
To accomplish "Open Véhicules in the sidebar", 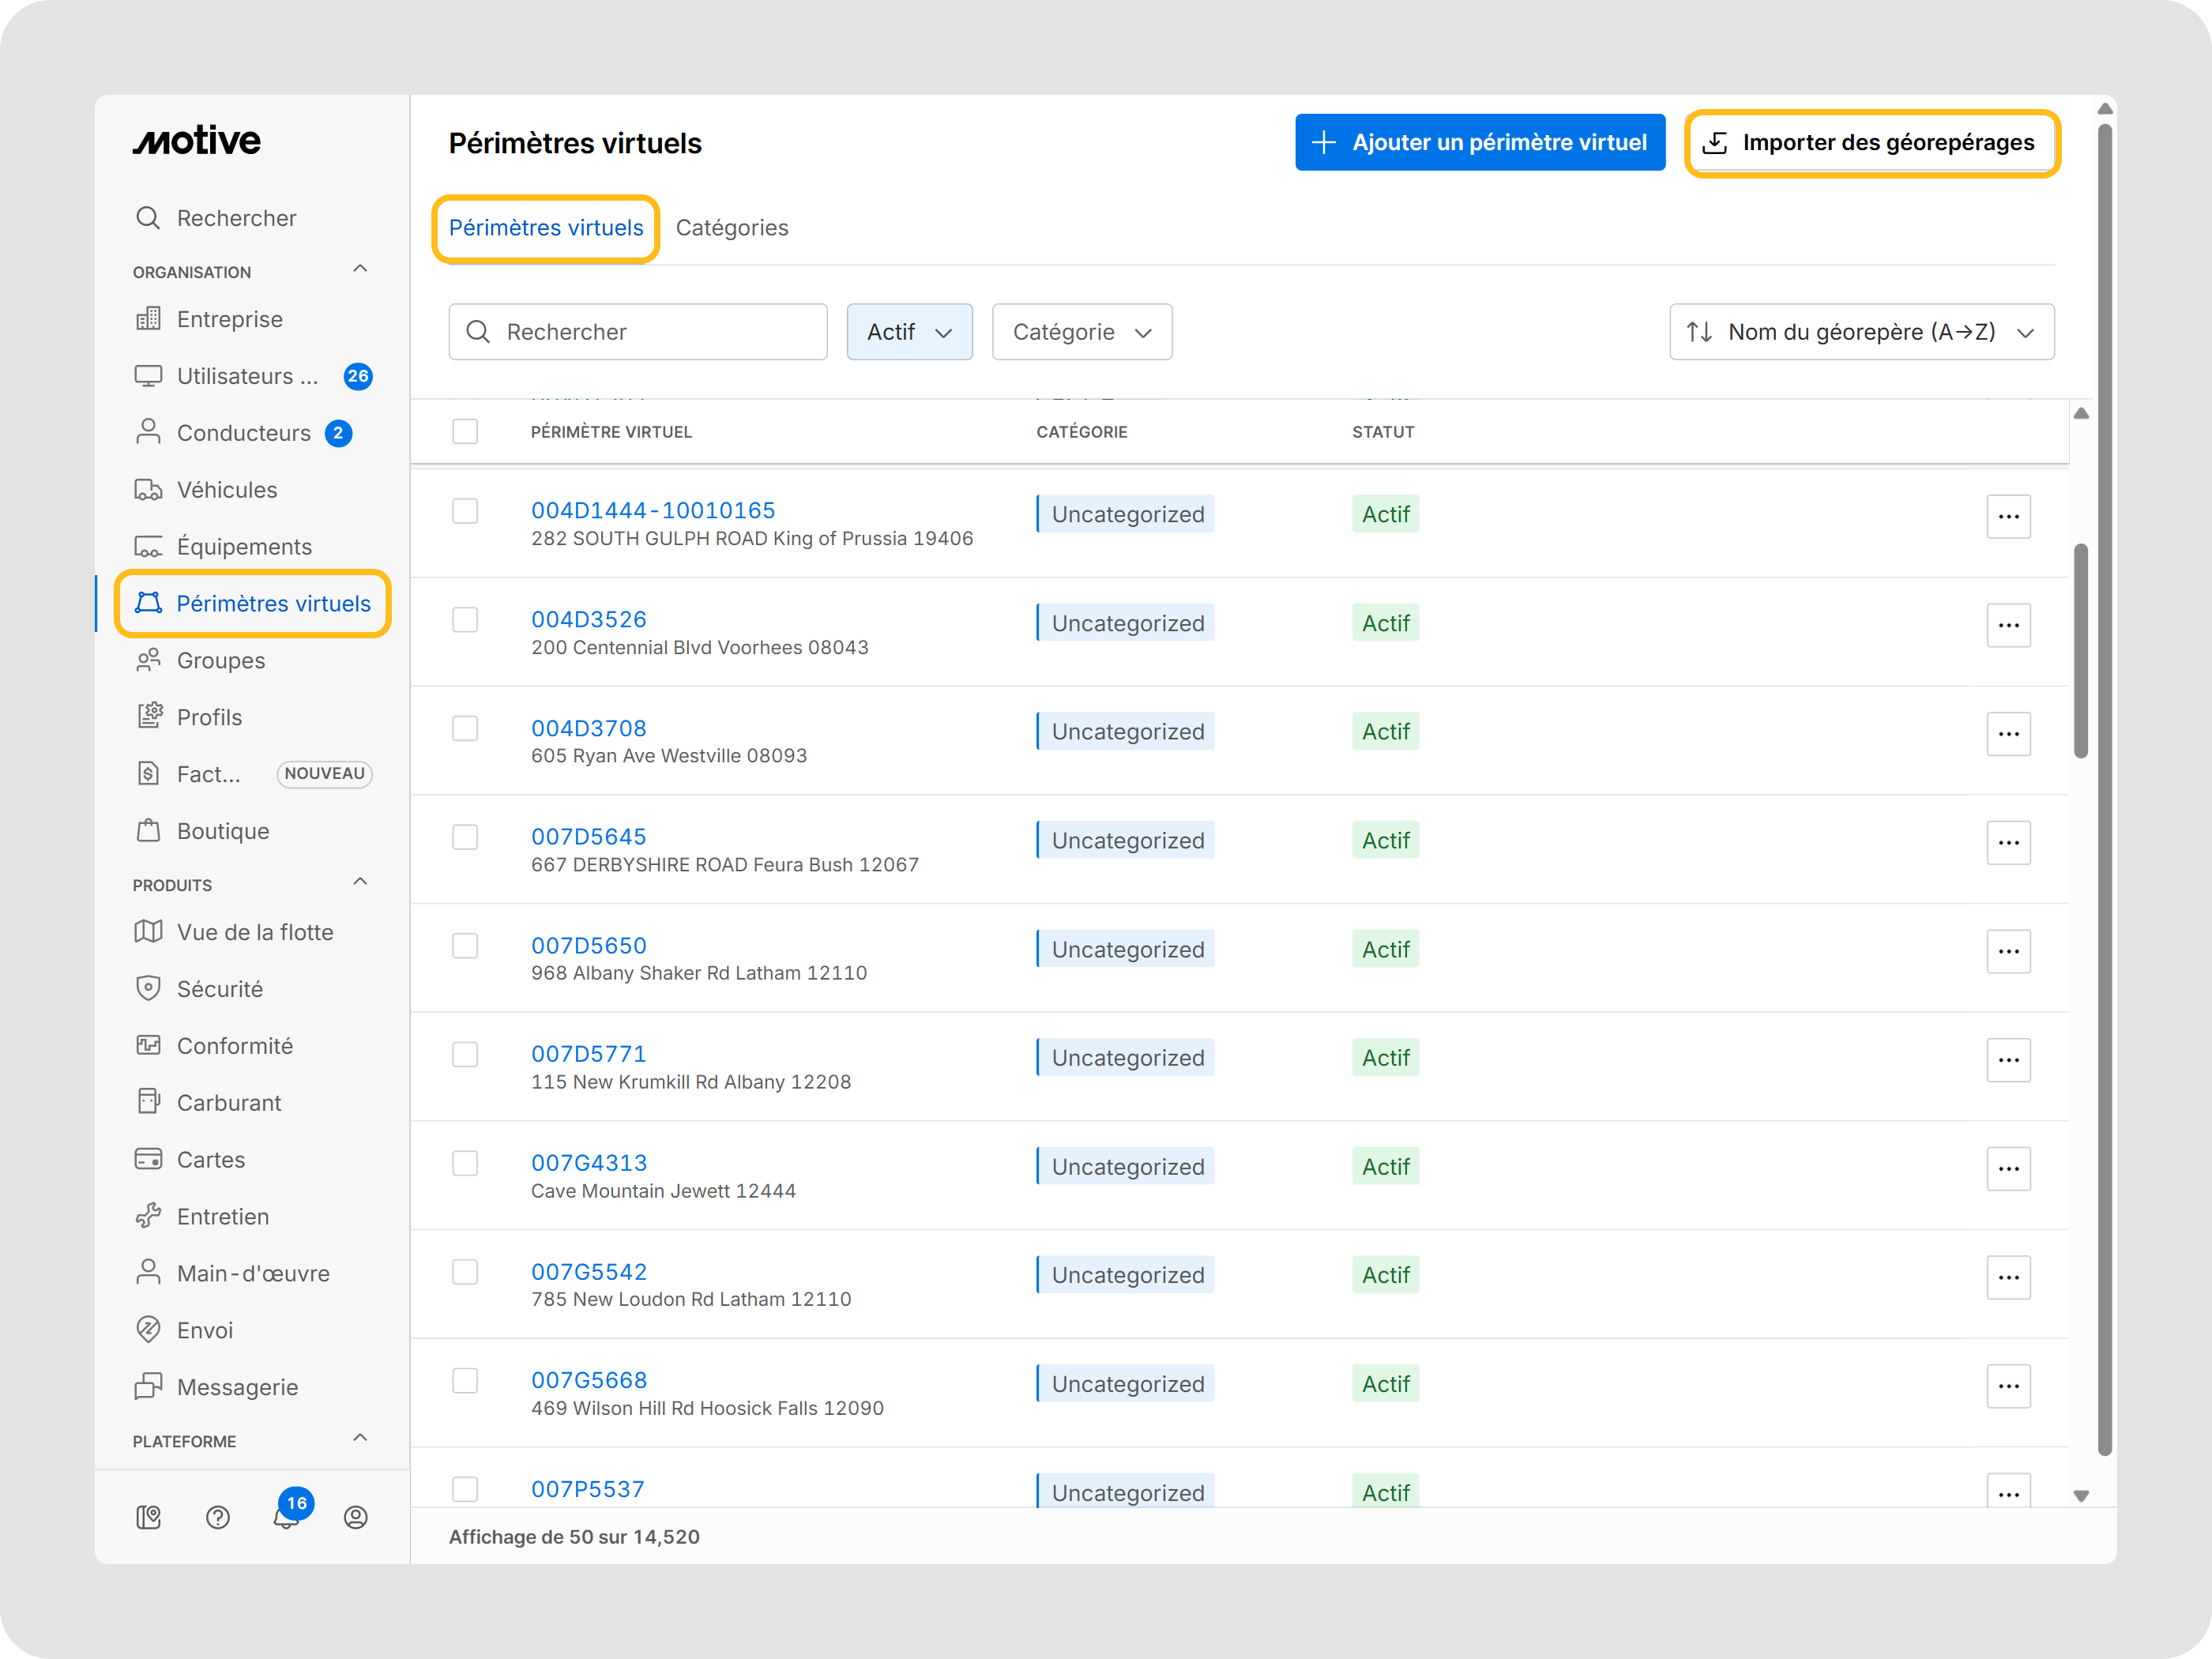I will coord(227,490).
